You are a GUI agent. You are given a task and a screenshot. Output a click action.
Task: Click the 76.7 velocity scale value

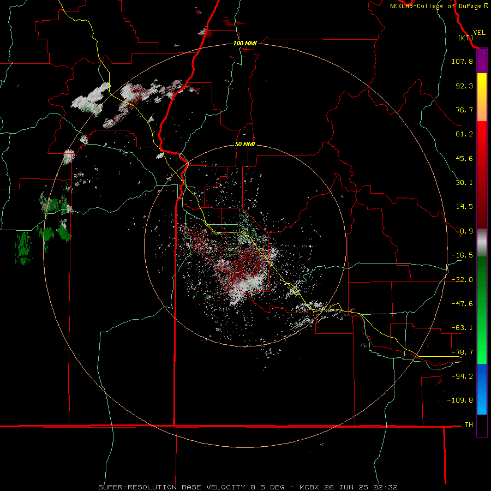(x=464, y=110)
